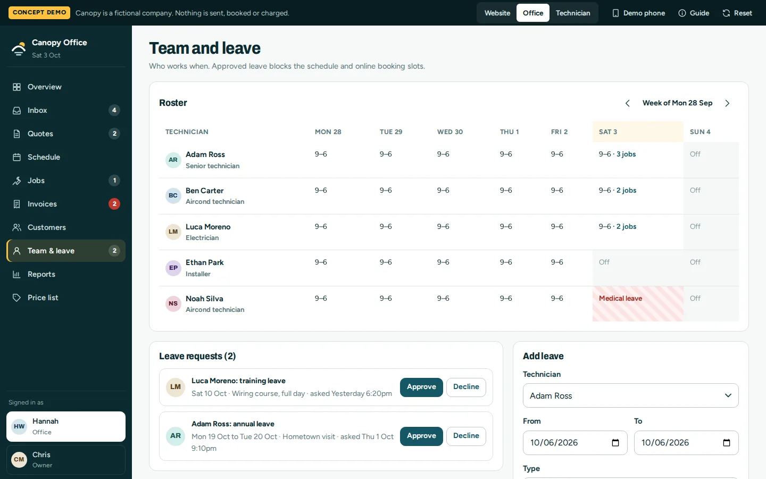The height and width of the screenshot is (479, 766).
Task: Select the Hannah Office signed-in account
Action: pyautogui.click(x=66, y=426)
